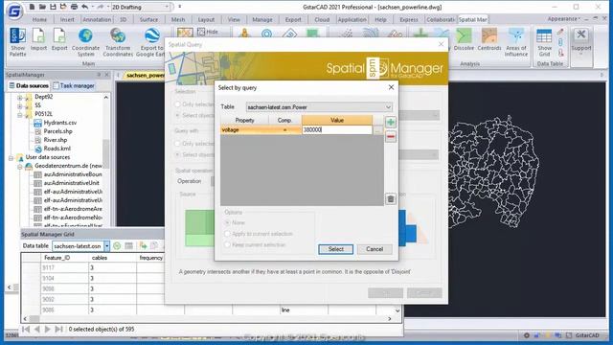Click the sachsen_power drawing document tab
613x345 pixels.
point(145,75)
